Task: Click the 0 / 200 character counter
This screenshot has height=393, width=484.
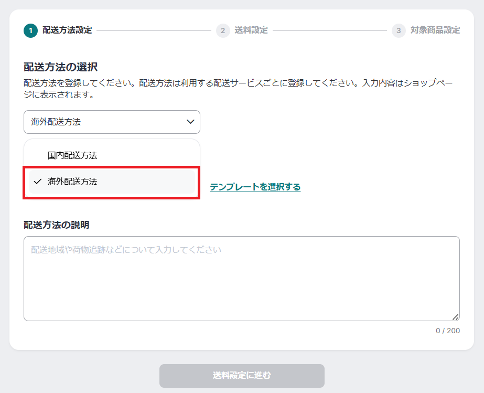Action: click(447, 331)
